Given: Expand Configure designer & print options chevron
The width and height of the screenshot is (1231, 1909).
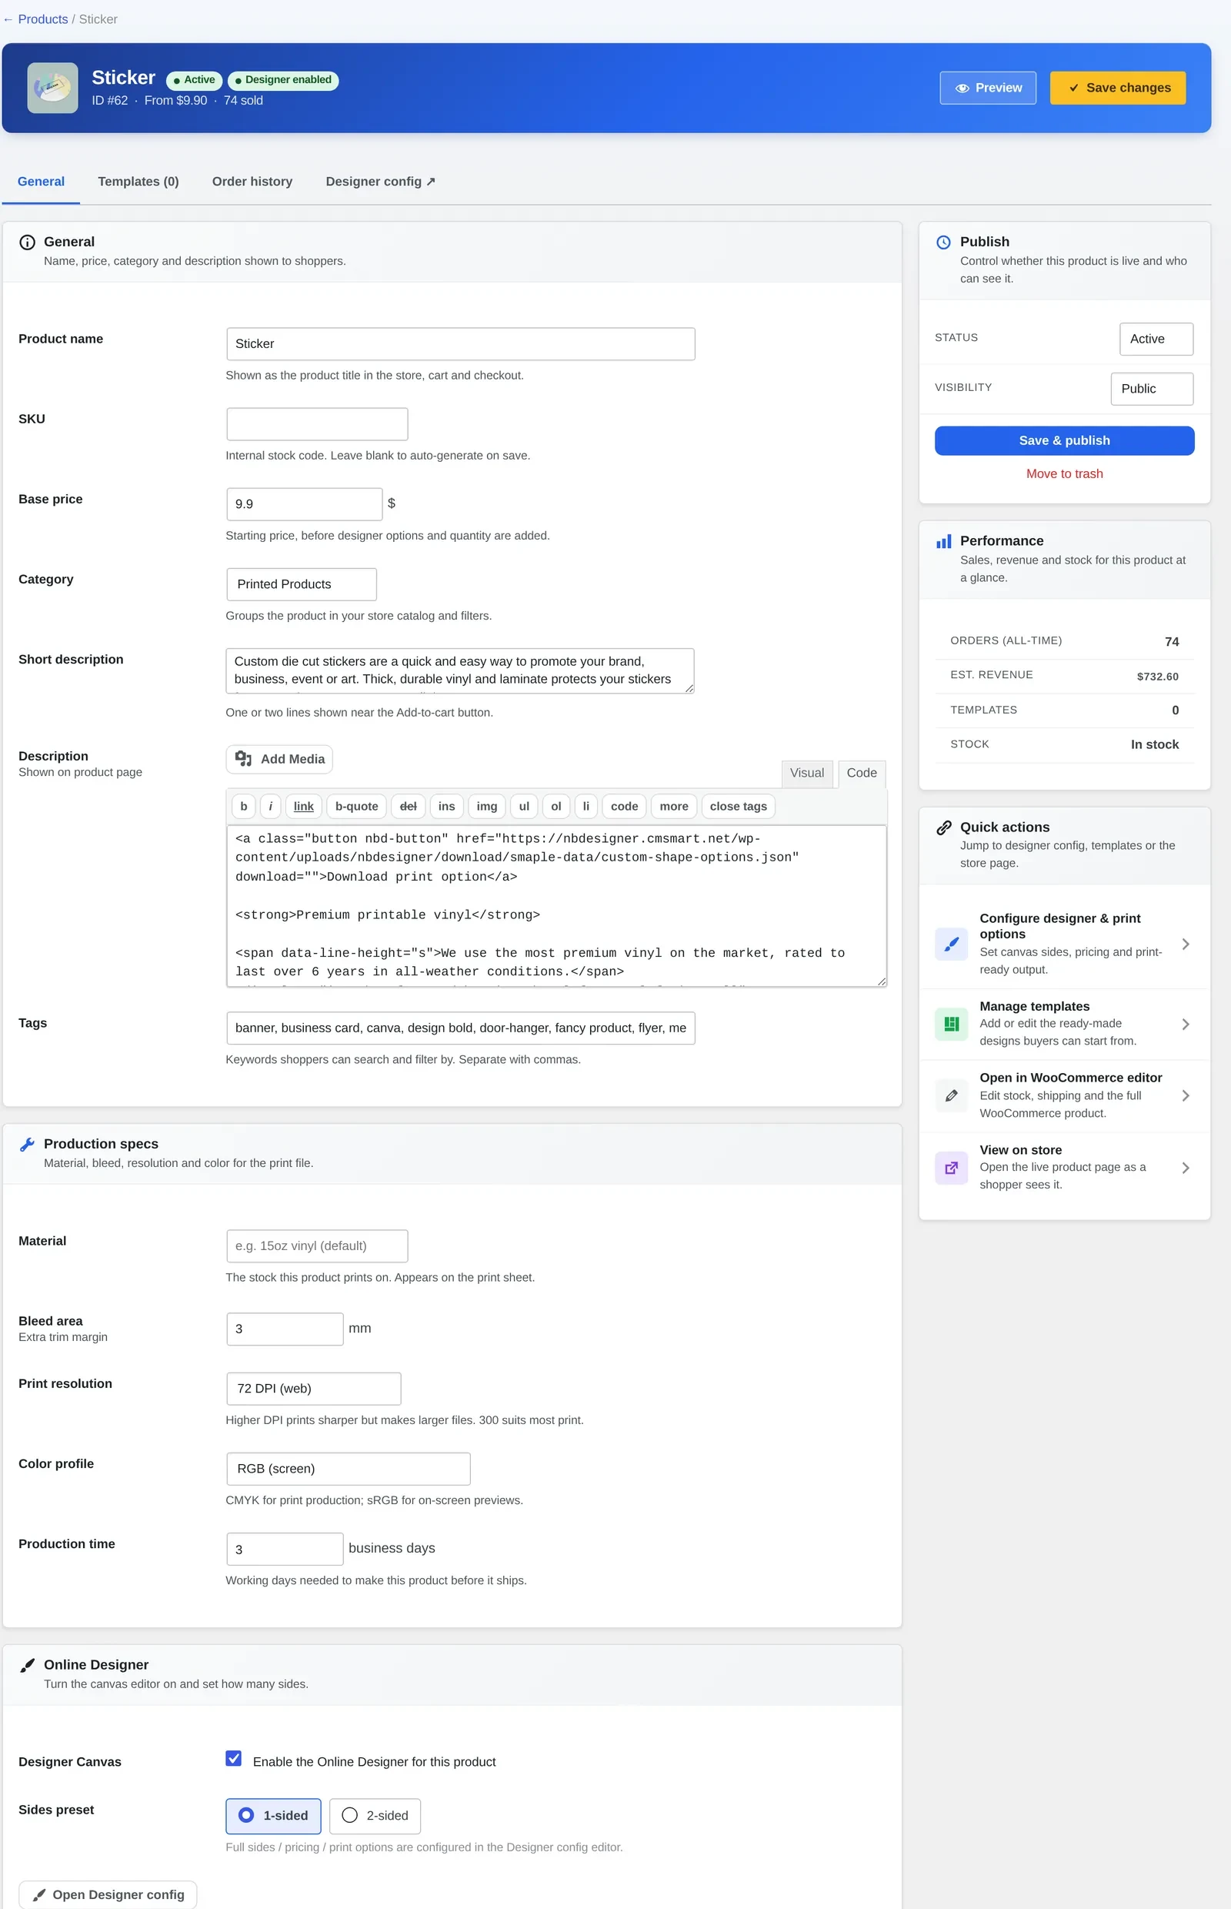Looking at the screenshot, I should pyautogui.click(x=1186, y=944).
